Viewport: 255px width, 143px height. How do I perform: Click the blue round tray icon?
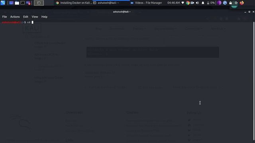pyautogui.click(x=225, y=3)
